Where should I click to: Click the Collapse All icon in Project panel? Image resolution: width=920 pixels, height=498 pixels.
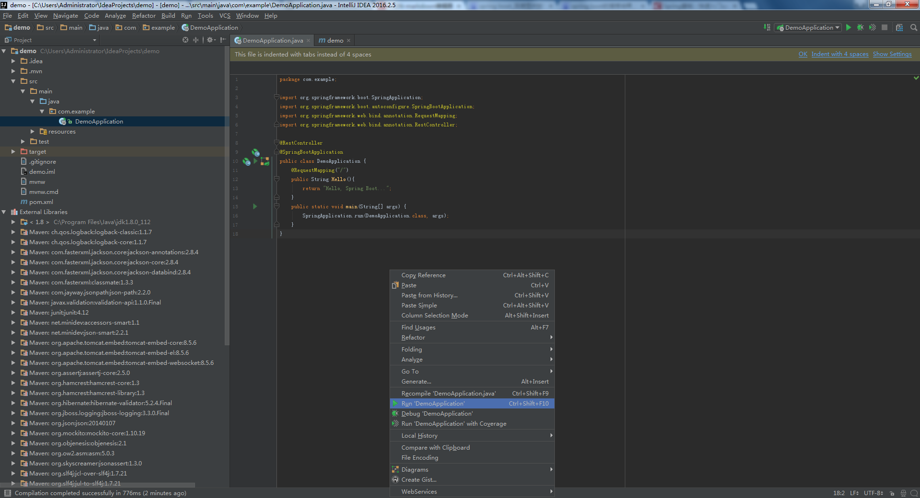(x=195, y=40)
